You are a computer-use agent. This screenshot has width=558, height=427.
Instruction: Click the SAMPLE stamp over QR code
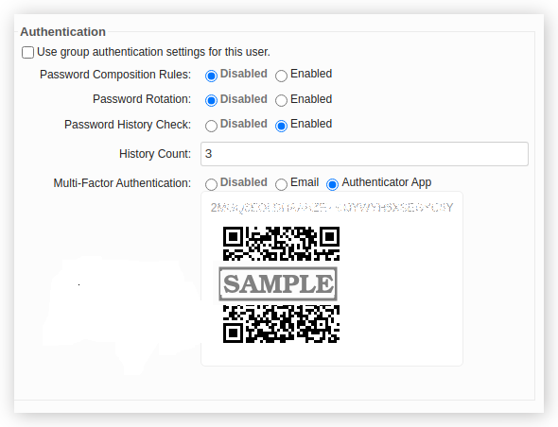(278, 283)
